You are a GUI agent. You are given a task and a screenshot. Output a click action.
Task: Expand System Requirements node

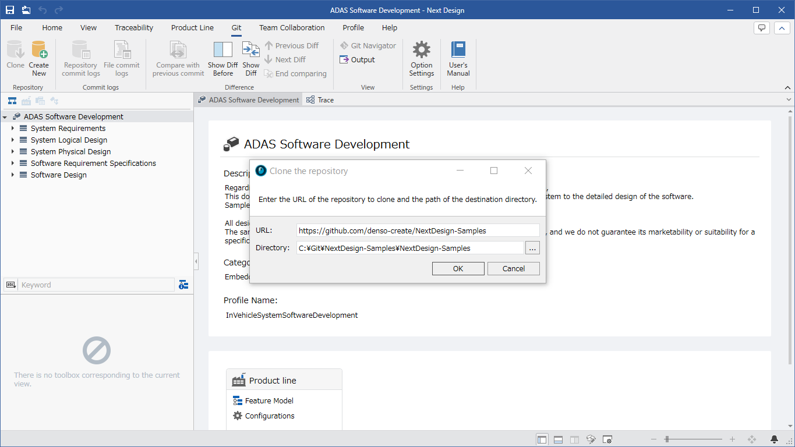click(x=12, y=129)
